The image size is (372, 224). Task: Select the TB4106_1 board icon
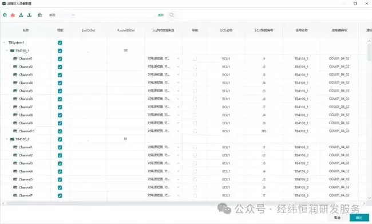pyautogui.click(x=13, y=50)
